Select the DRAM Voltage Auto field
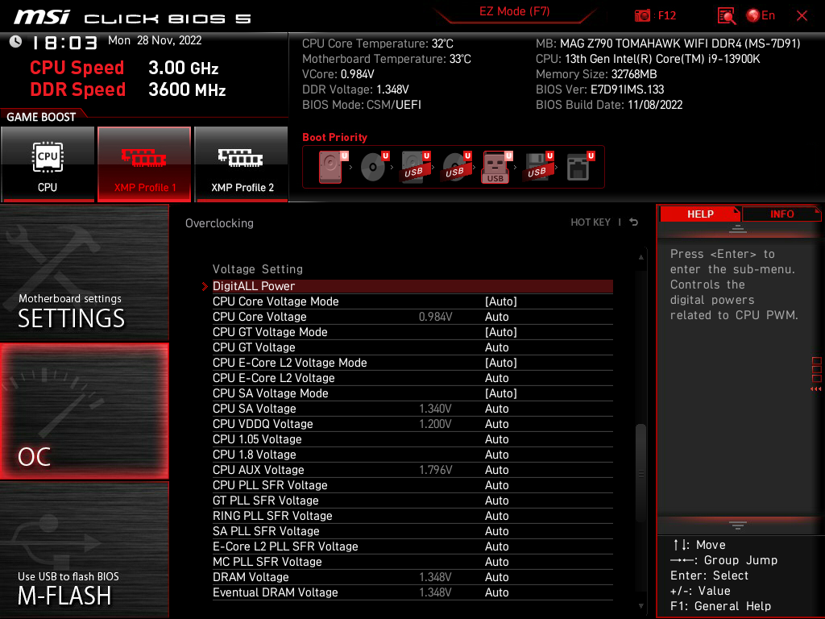This screenshot has height=619, width=825. pos(496,577)
